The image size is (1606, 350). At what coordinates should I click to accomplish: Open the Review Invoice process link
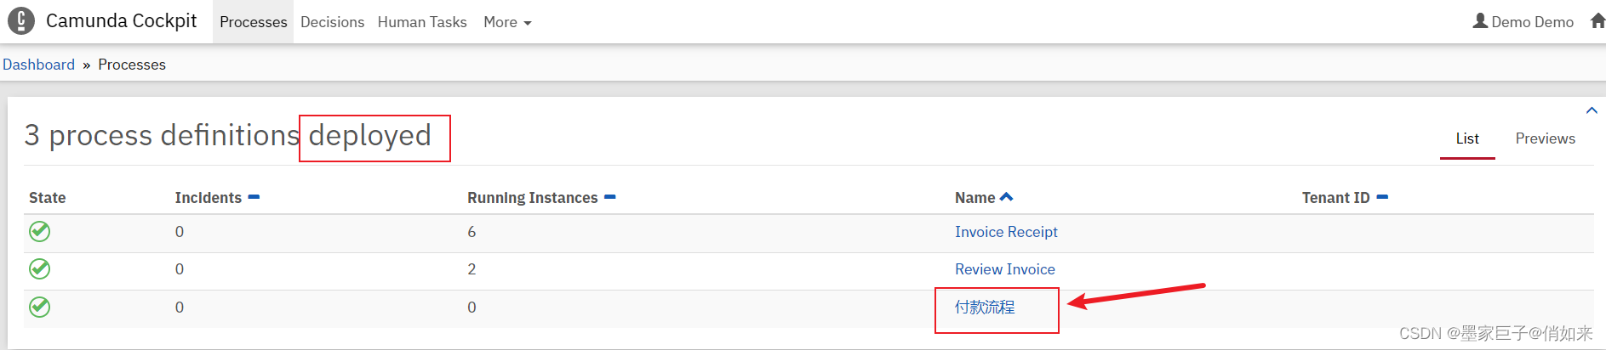point(1004,269)
